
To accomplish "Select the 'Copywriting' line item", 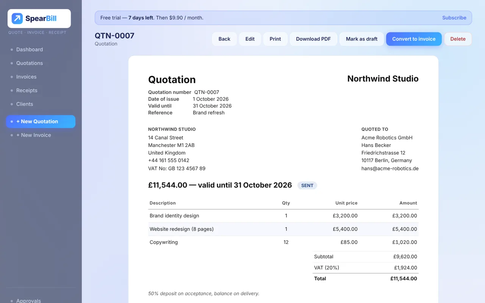I will point(164,242).
